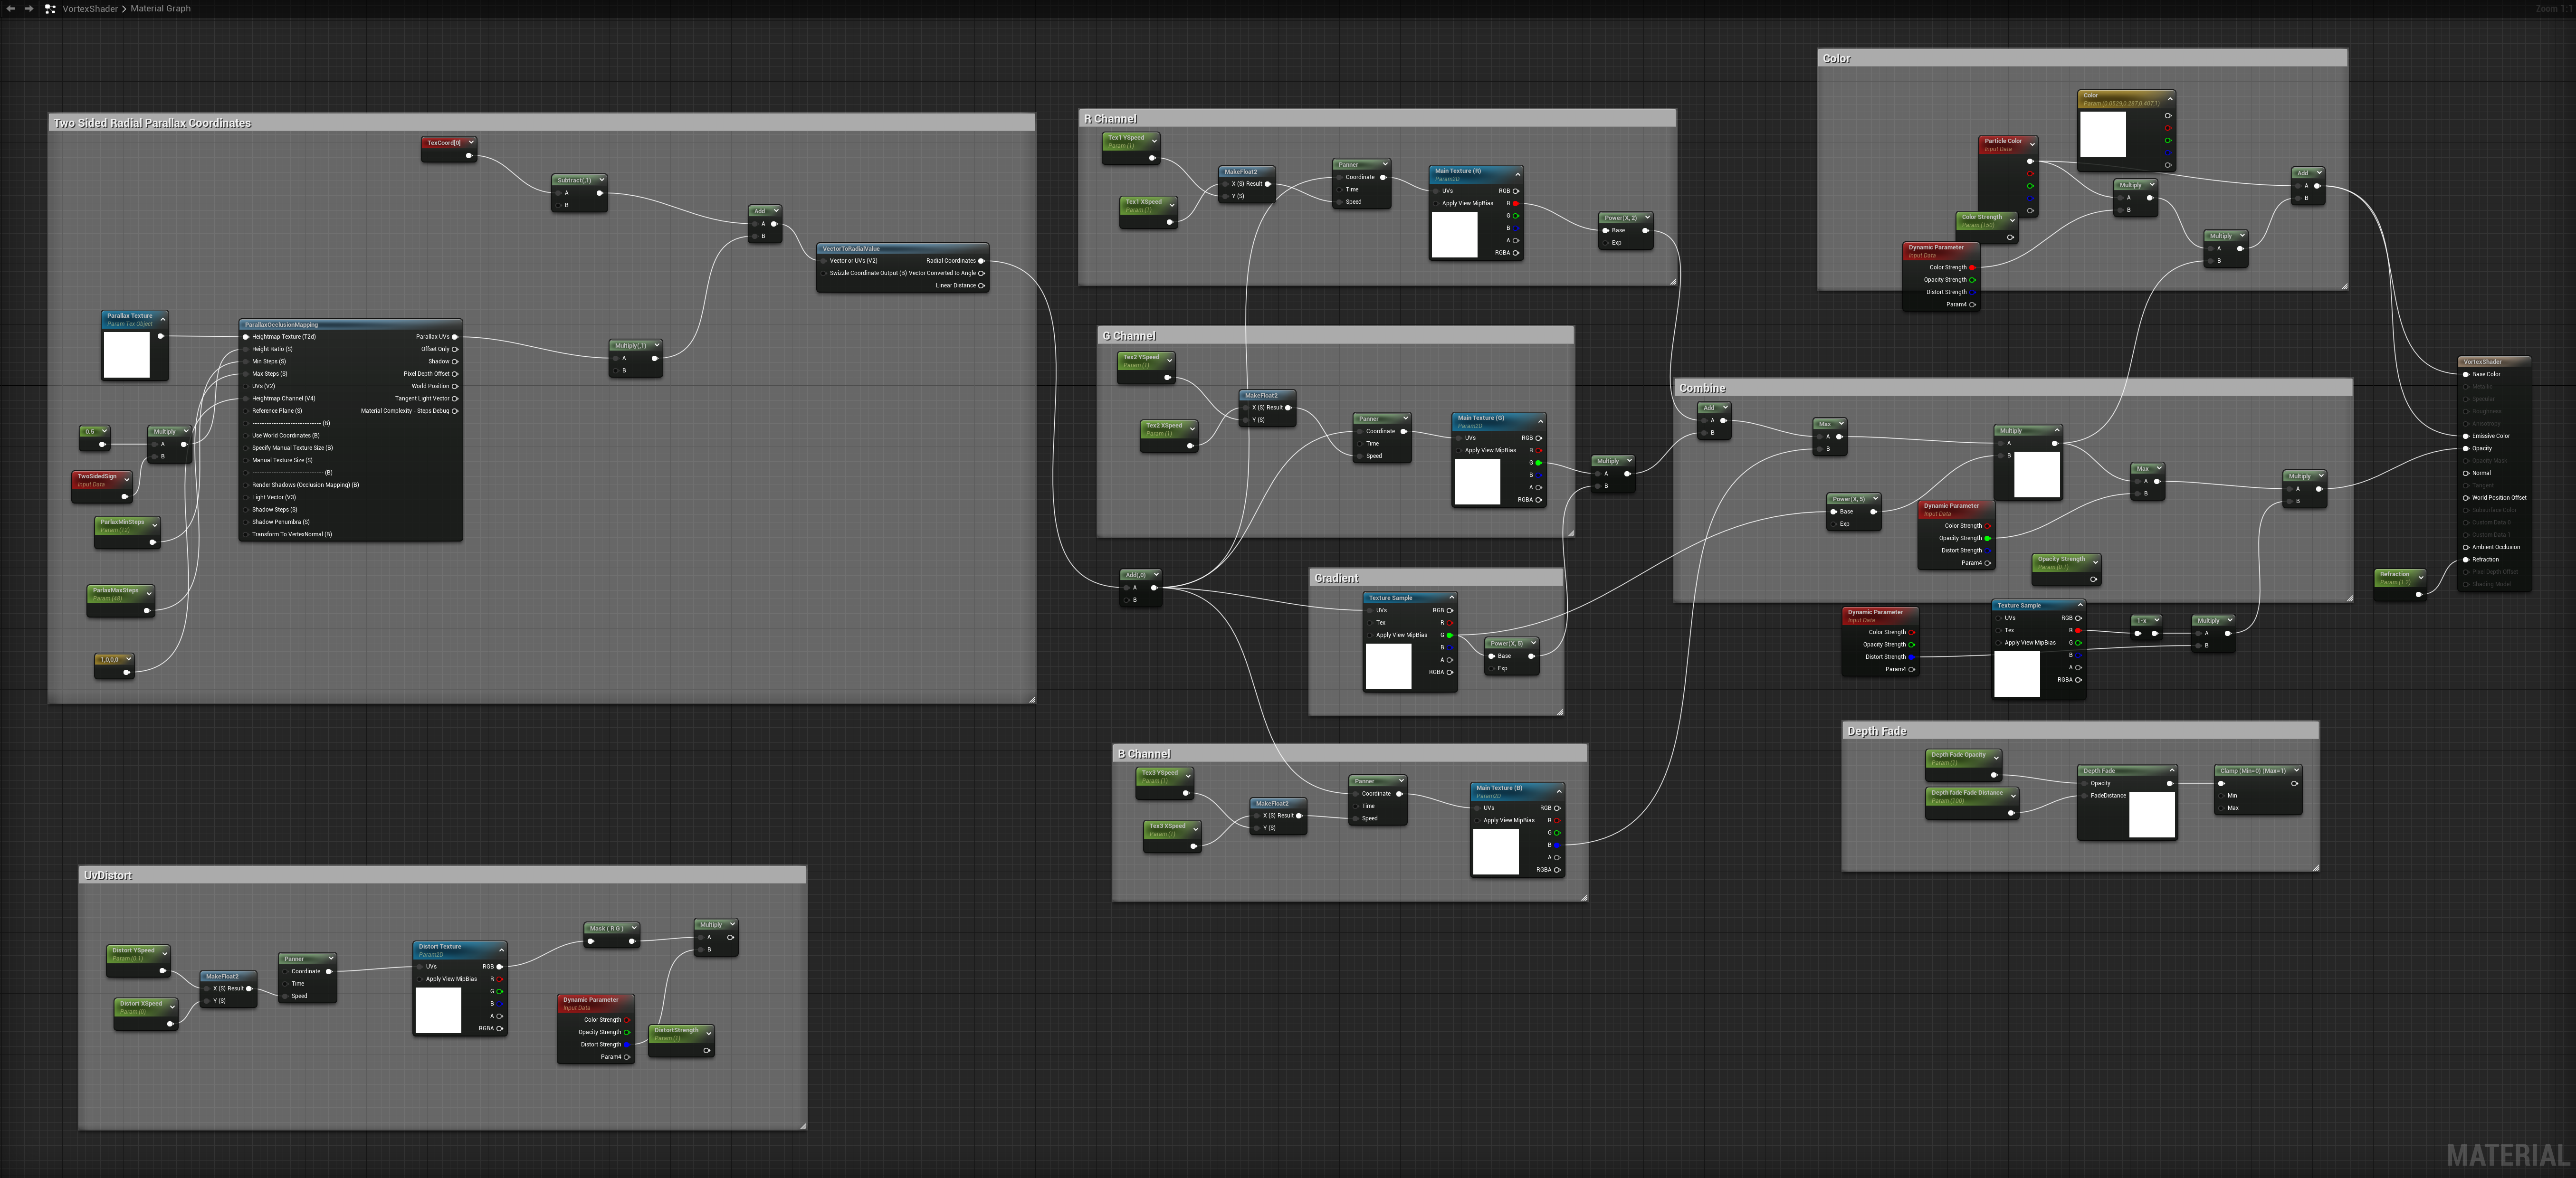
Task: Expand the Multiply(,1) node chevron
Action: tap(657, 345)
